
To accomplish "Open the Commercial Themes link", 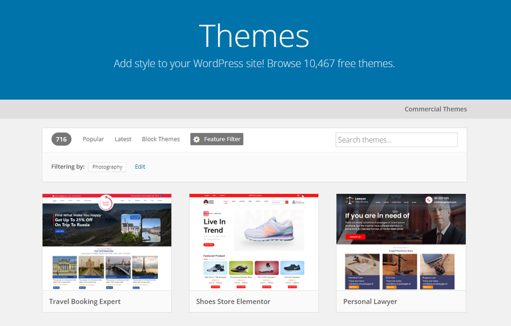I will pyautogui.click(x=436, y=109).
